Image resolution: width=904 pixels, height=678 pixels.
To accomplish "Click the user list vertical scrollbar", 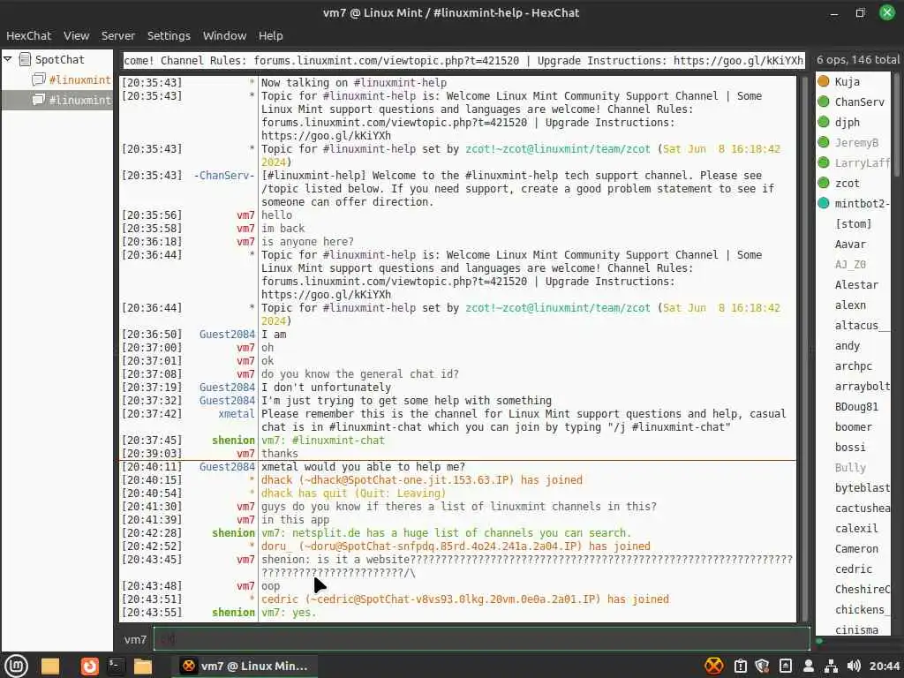I will point(897,124).
